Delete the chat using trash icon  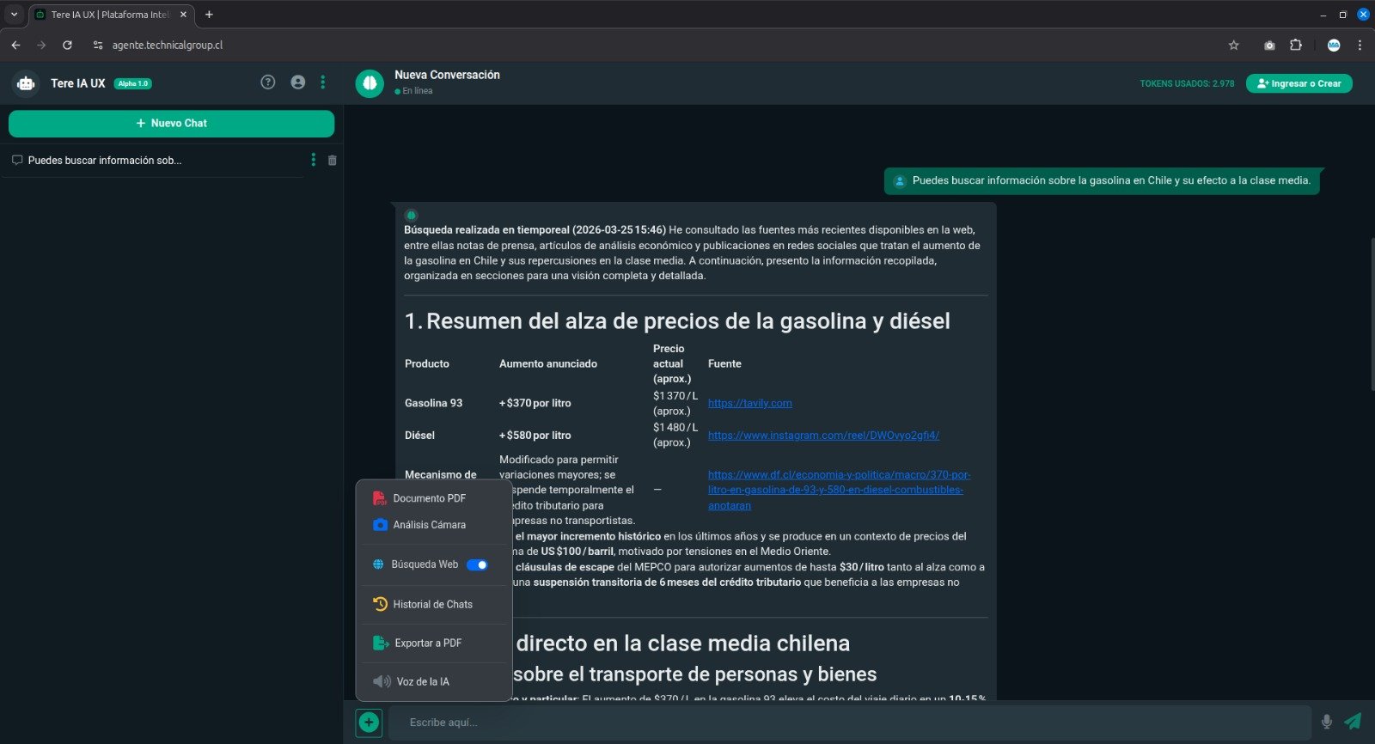click(333, 161)
